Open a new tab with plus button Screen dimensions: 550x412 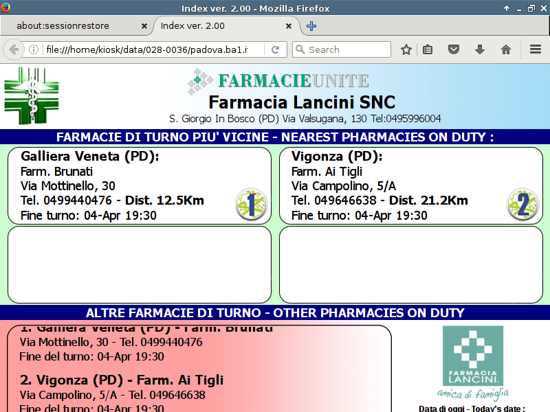pyautogui.click(x=311, y=26)
